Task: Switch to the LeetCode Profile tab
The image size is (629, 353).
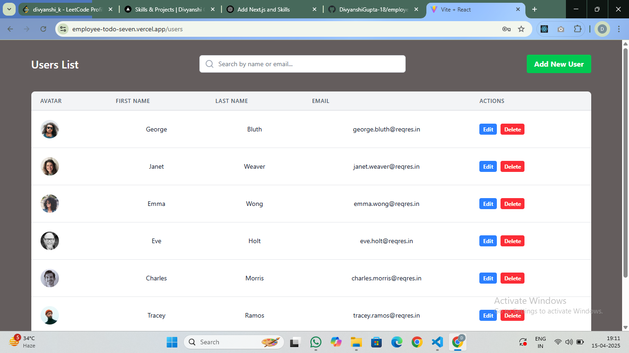Action: [x=68, y=9]
